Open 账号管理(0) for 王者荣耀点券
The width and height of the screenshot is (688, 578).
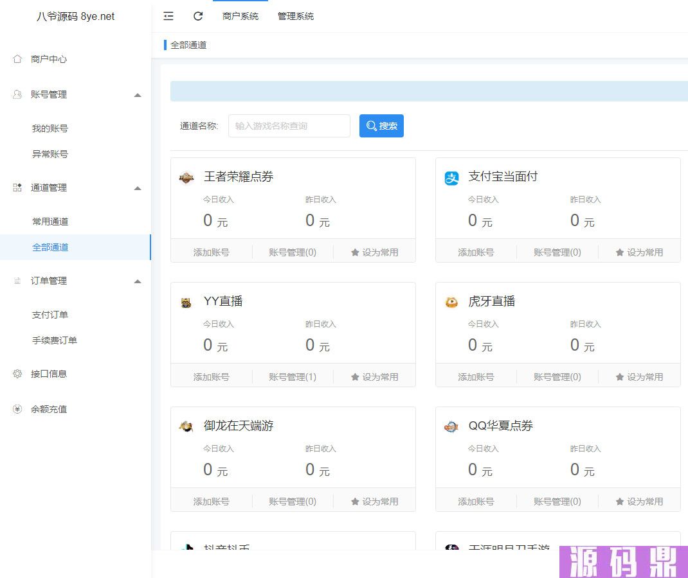pos(293,252)
